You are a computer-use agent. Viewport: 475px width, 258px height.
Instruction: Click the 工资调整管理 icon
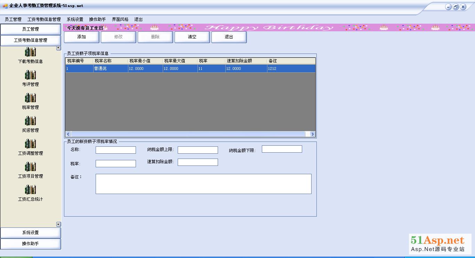[30, 144]
